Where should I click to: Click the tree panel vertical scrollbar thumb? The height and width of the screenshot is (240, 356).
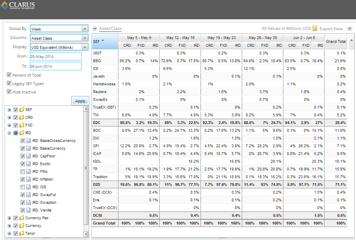pyautogui.click(x=86, y=168)
